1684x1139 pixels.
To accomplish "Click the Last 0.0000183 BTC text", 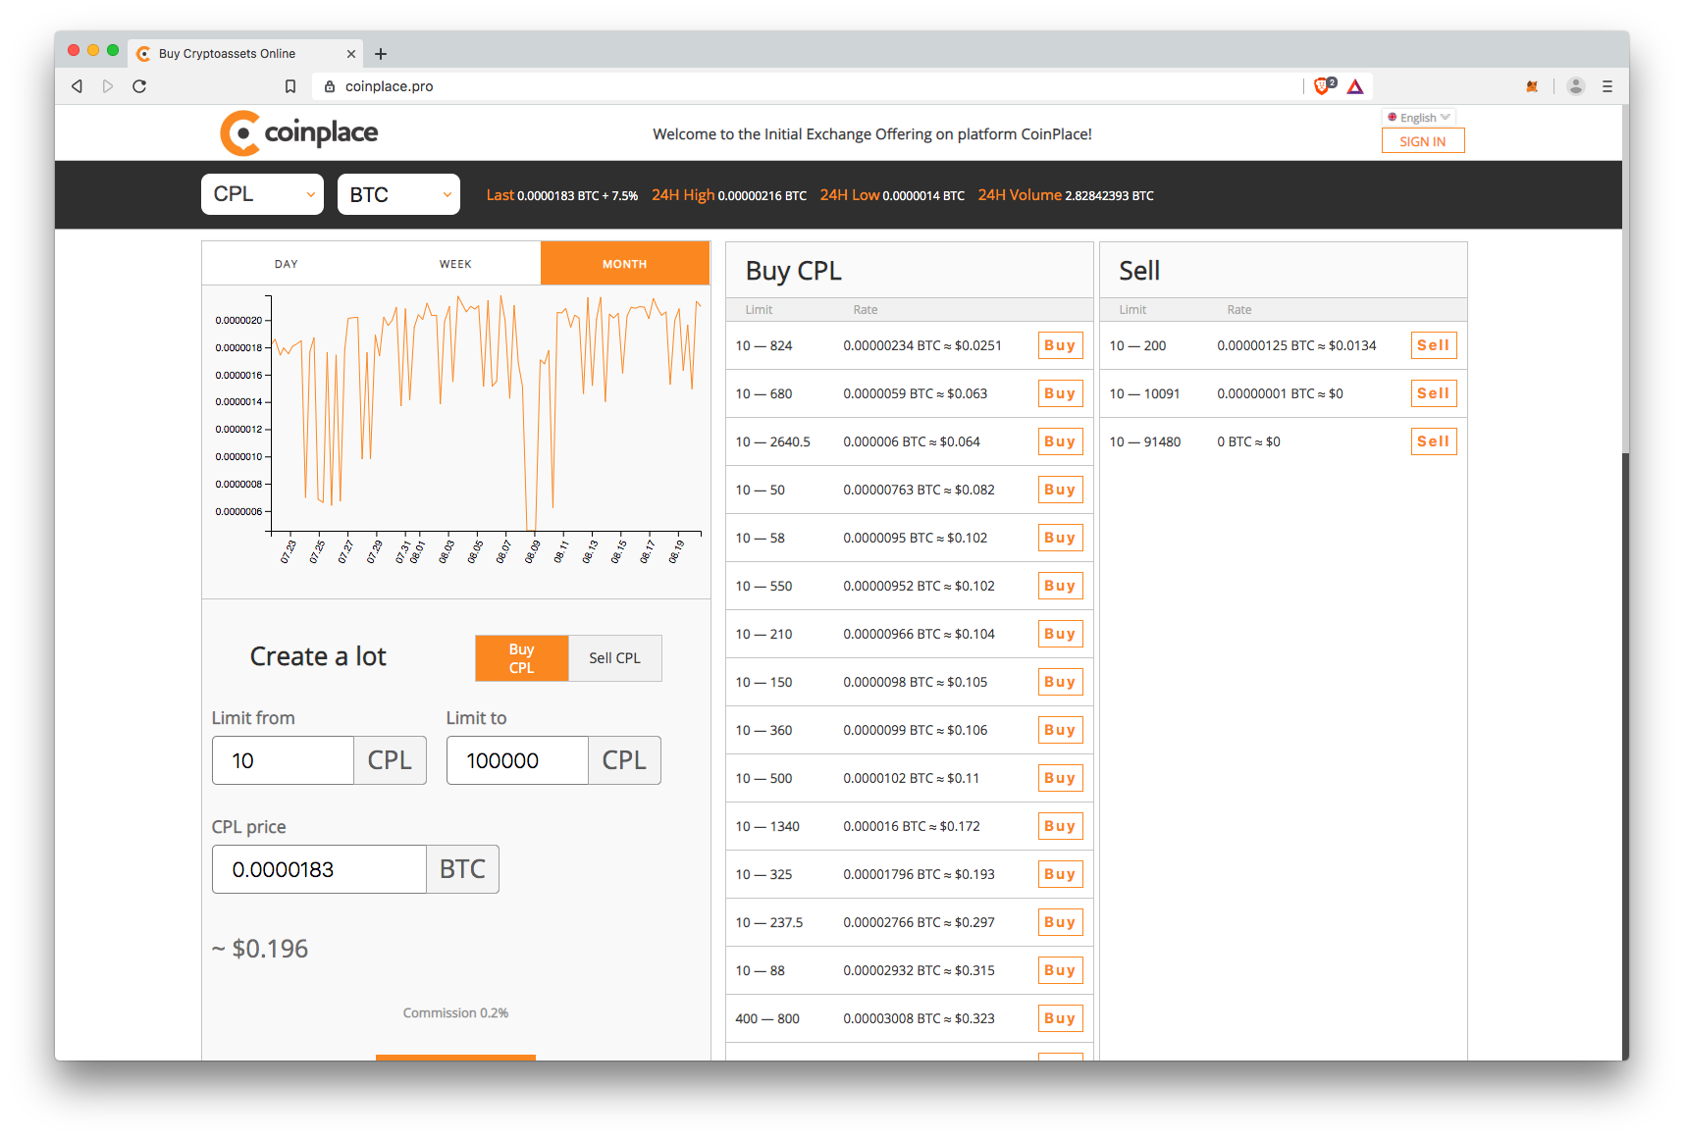I will [x=562, y=195].
